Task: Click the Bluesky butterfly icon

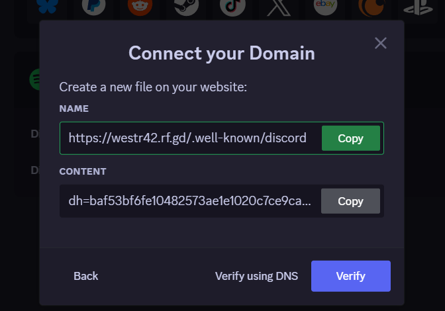Action: (x=48, y=6)
